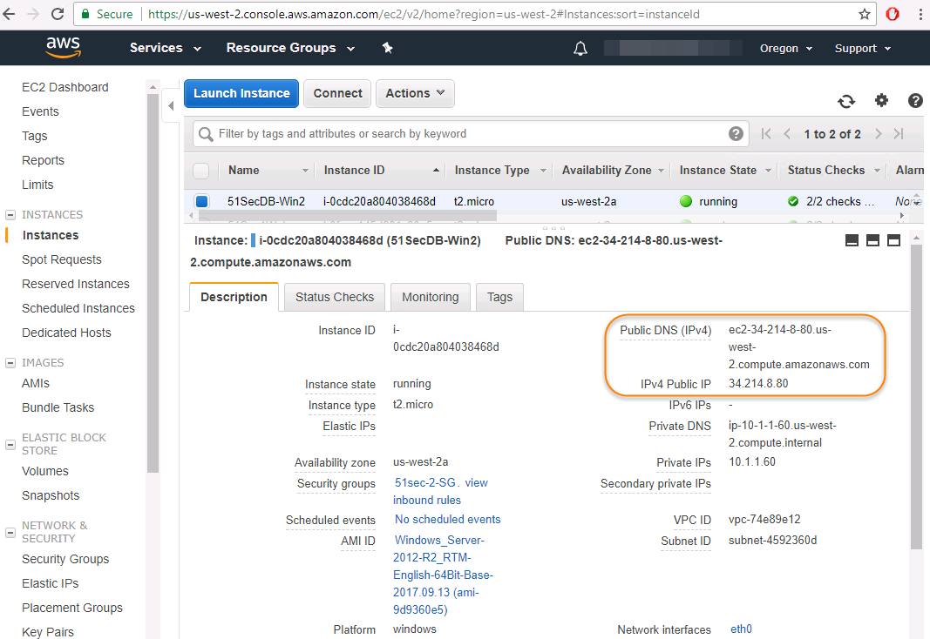The image size is (930, 639).
Task: Open the notifications bell icon
Action: point(580,49)
